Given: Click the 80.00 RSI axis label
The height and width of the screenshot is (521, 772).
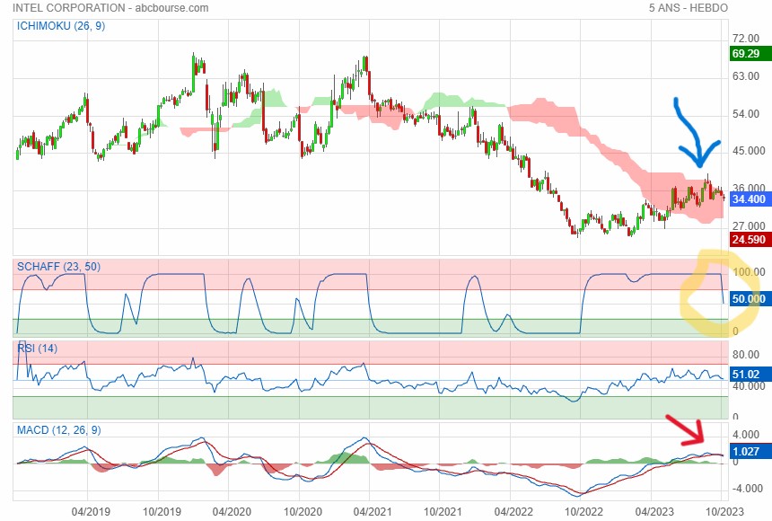Looking at the screenshot, I should (746, 355).
